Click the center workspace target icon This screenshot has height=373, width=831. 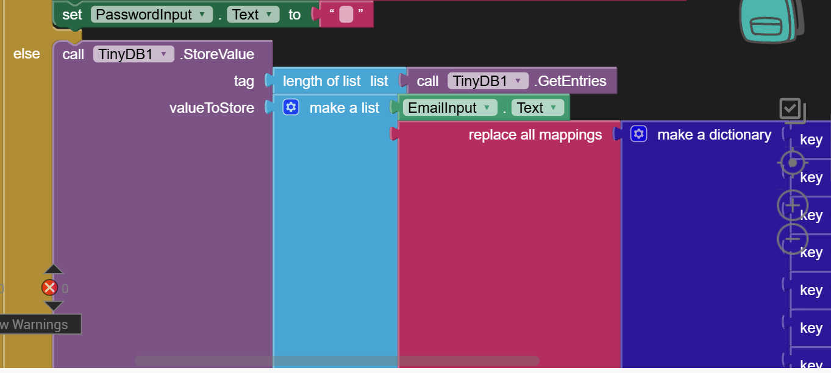pos(792,163)
